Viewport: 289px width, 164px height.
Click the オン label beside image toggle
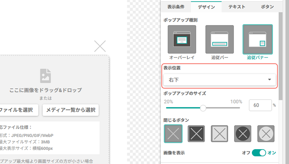pyautogui.click(x=272, y=153)
